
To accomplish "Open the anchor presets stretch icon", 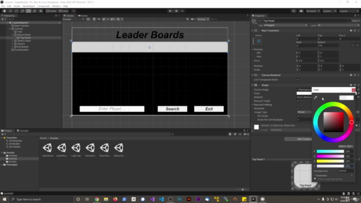I will [259, 41].
